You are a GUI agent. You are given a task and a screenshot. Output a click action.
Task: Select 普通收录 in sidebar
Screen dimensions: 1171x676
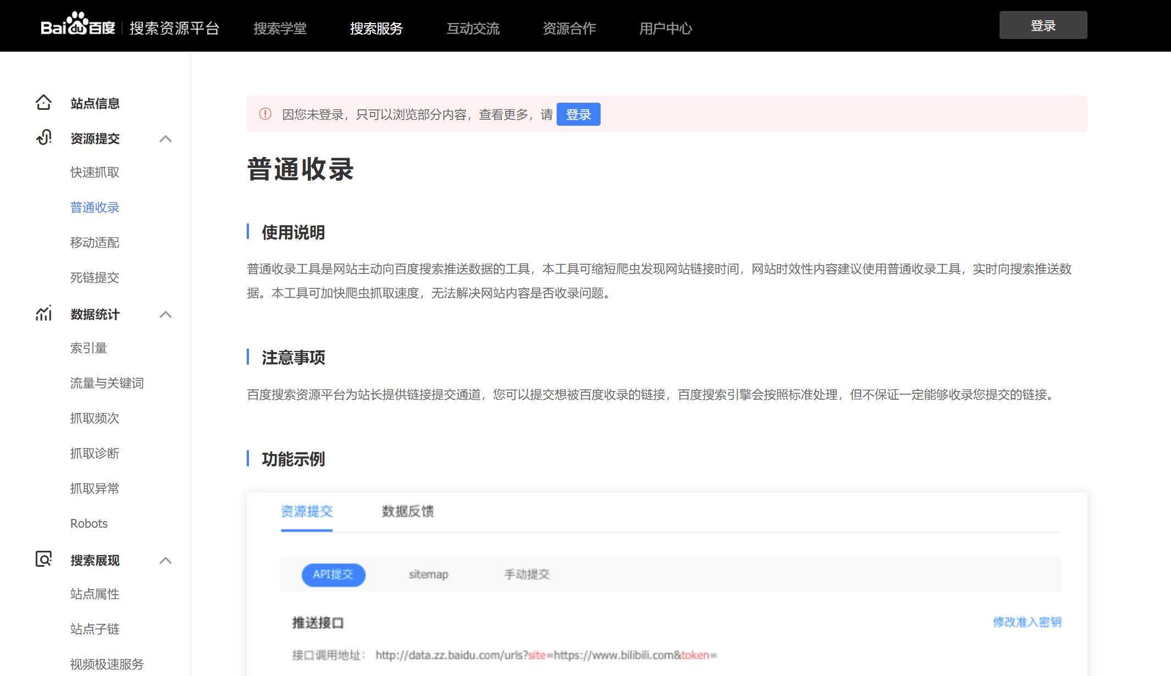(95, 208)
